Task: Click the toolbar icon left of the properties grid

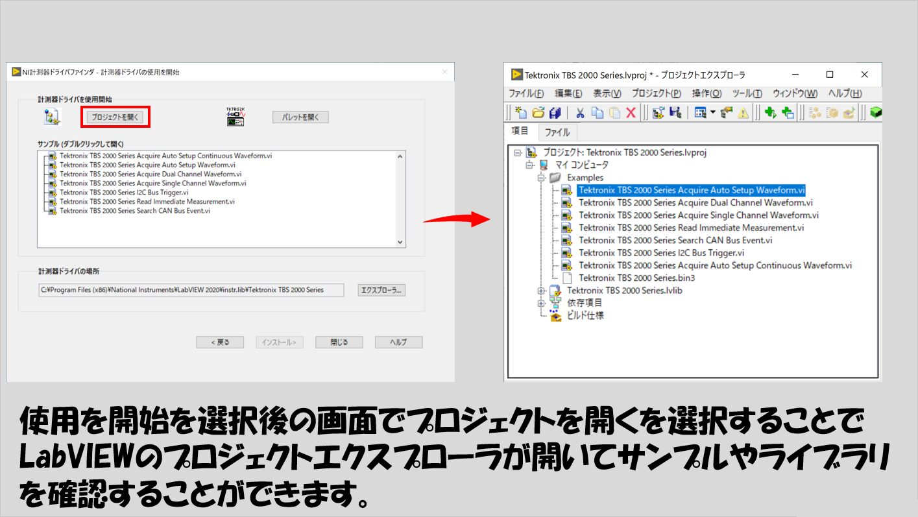Action: (x=675, y=113)
